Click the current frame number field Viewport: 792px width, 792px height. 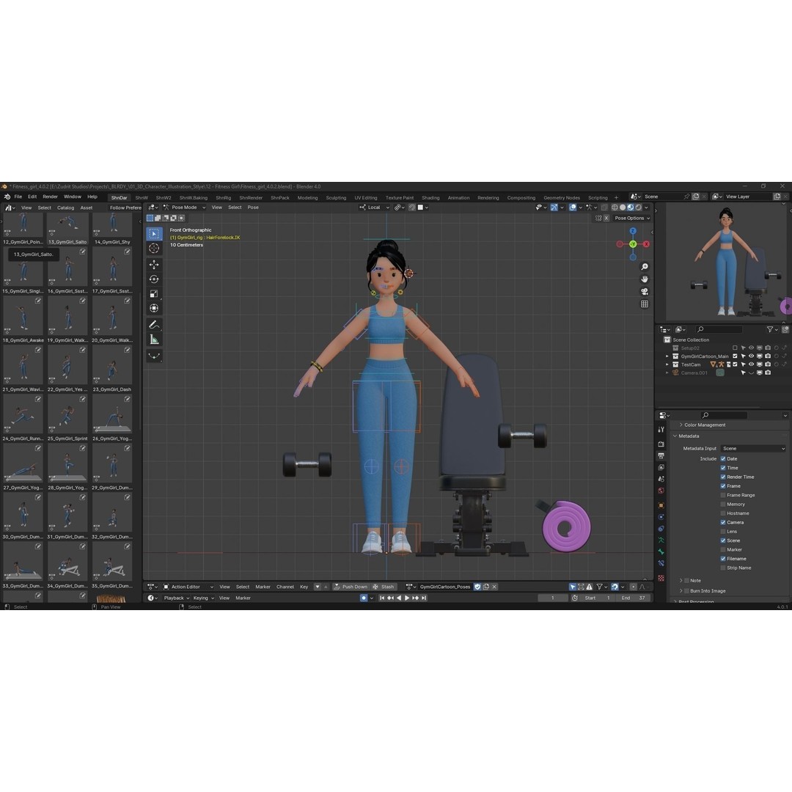point(553,598)
